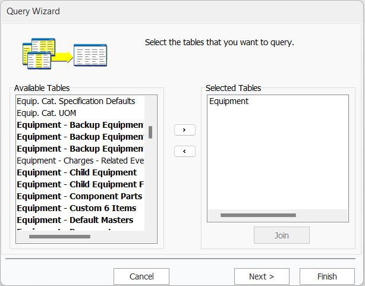
Task: Click the Selected Tables horizontal scrollbar
Action: point(258,215)
